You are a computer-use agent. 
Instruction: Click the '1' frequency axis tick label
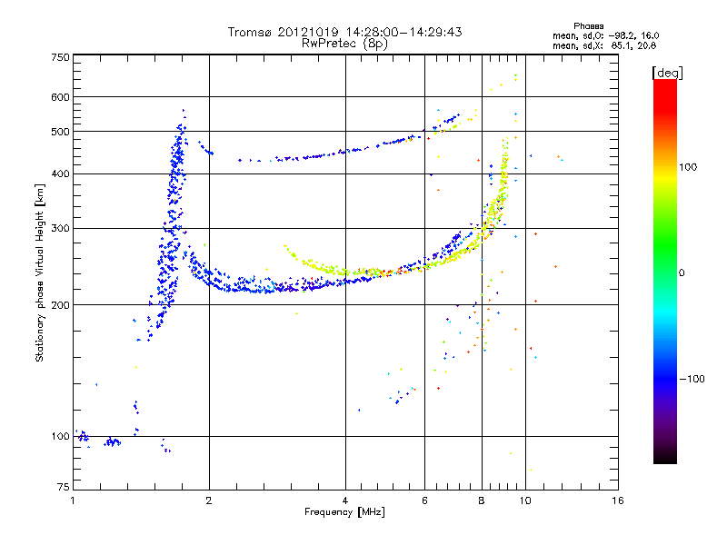pos(73,500)
